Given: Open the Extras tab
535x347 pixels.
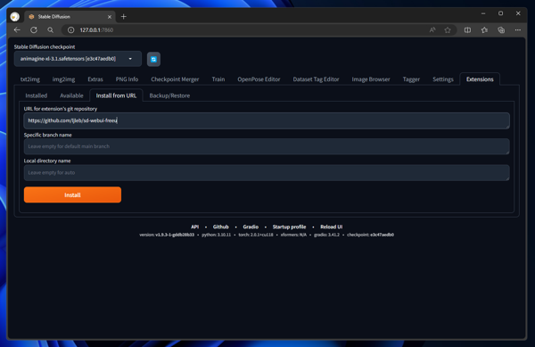Looking at the screenshot, I should (95, 79).
